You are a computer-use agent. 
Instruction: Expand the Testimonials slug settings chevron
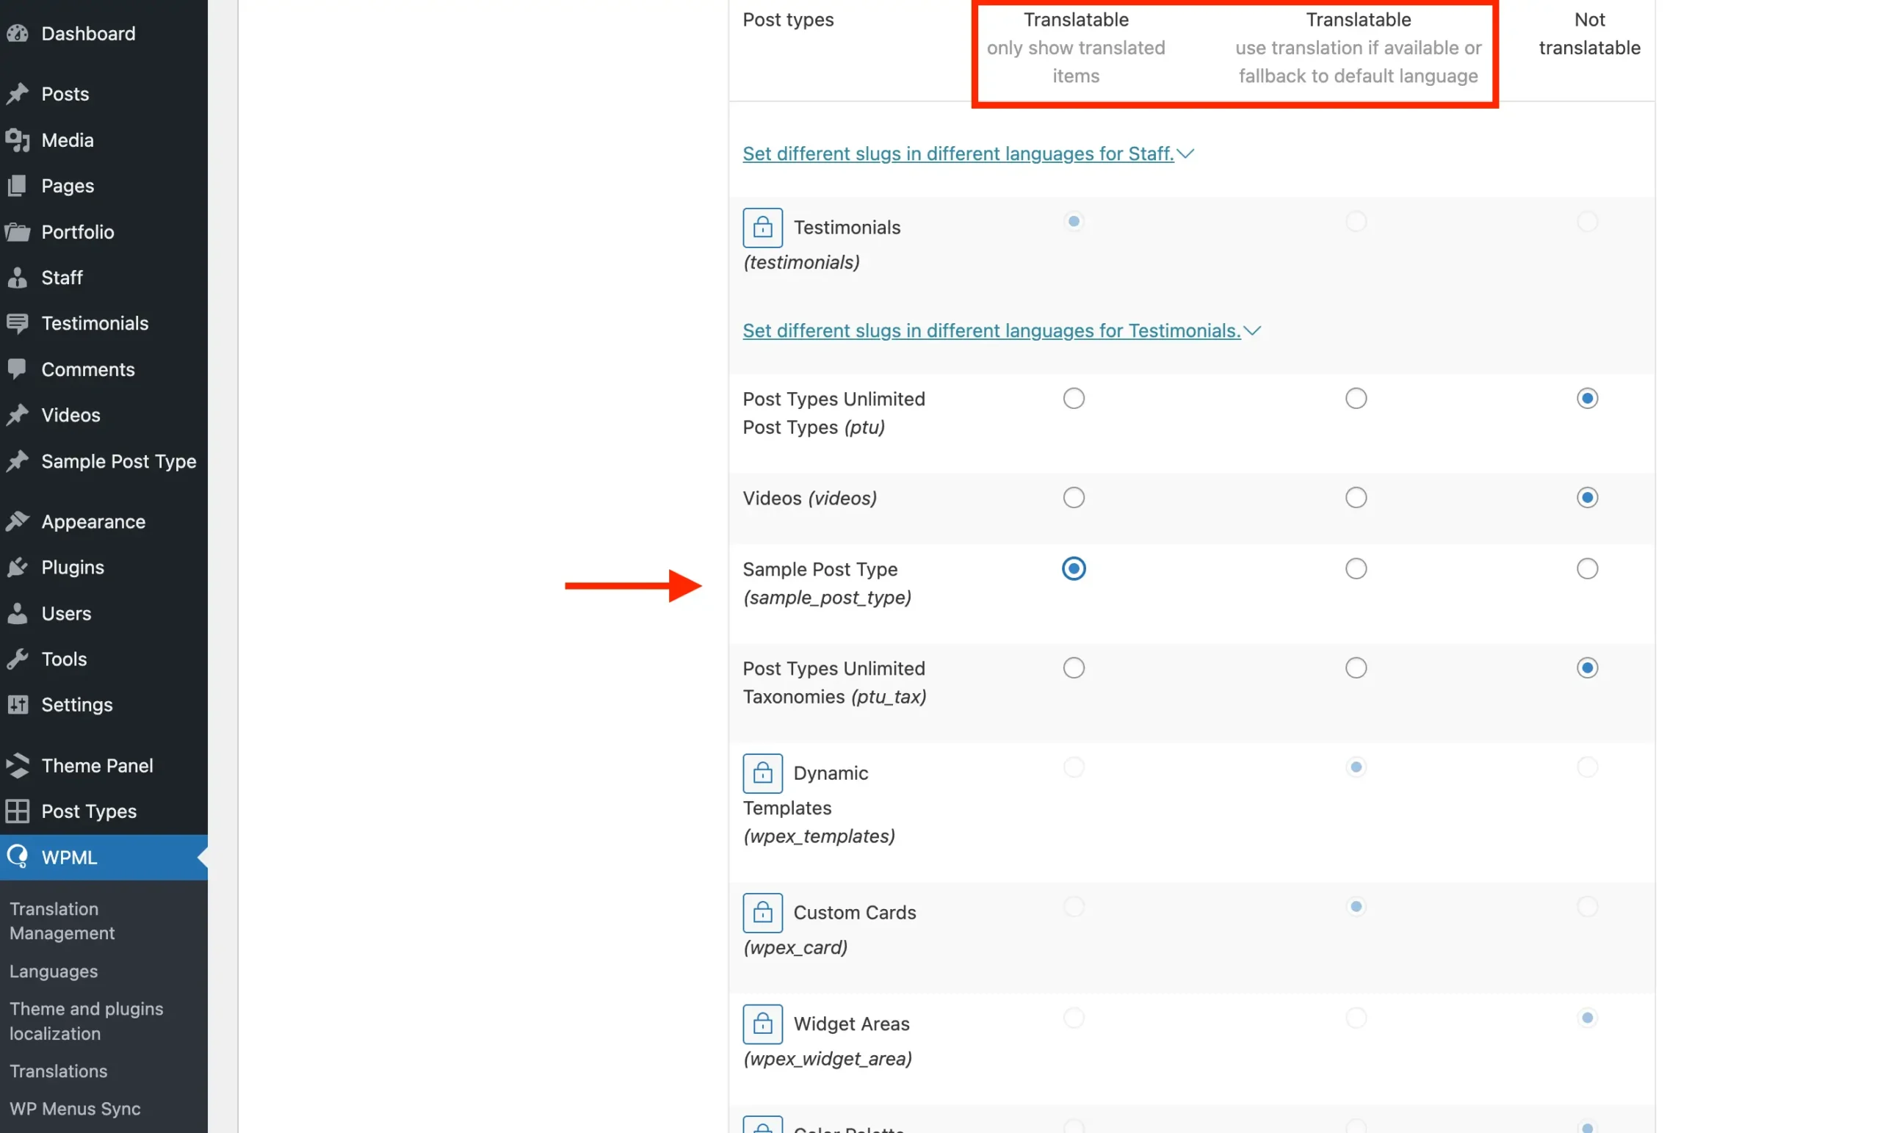pos(1252,330)
